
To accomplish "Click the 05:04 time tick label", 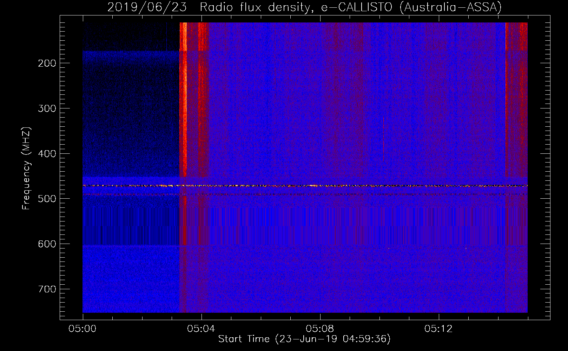I will 201,329.
